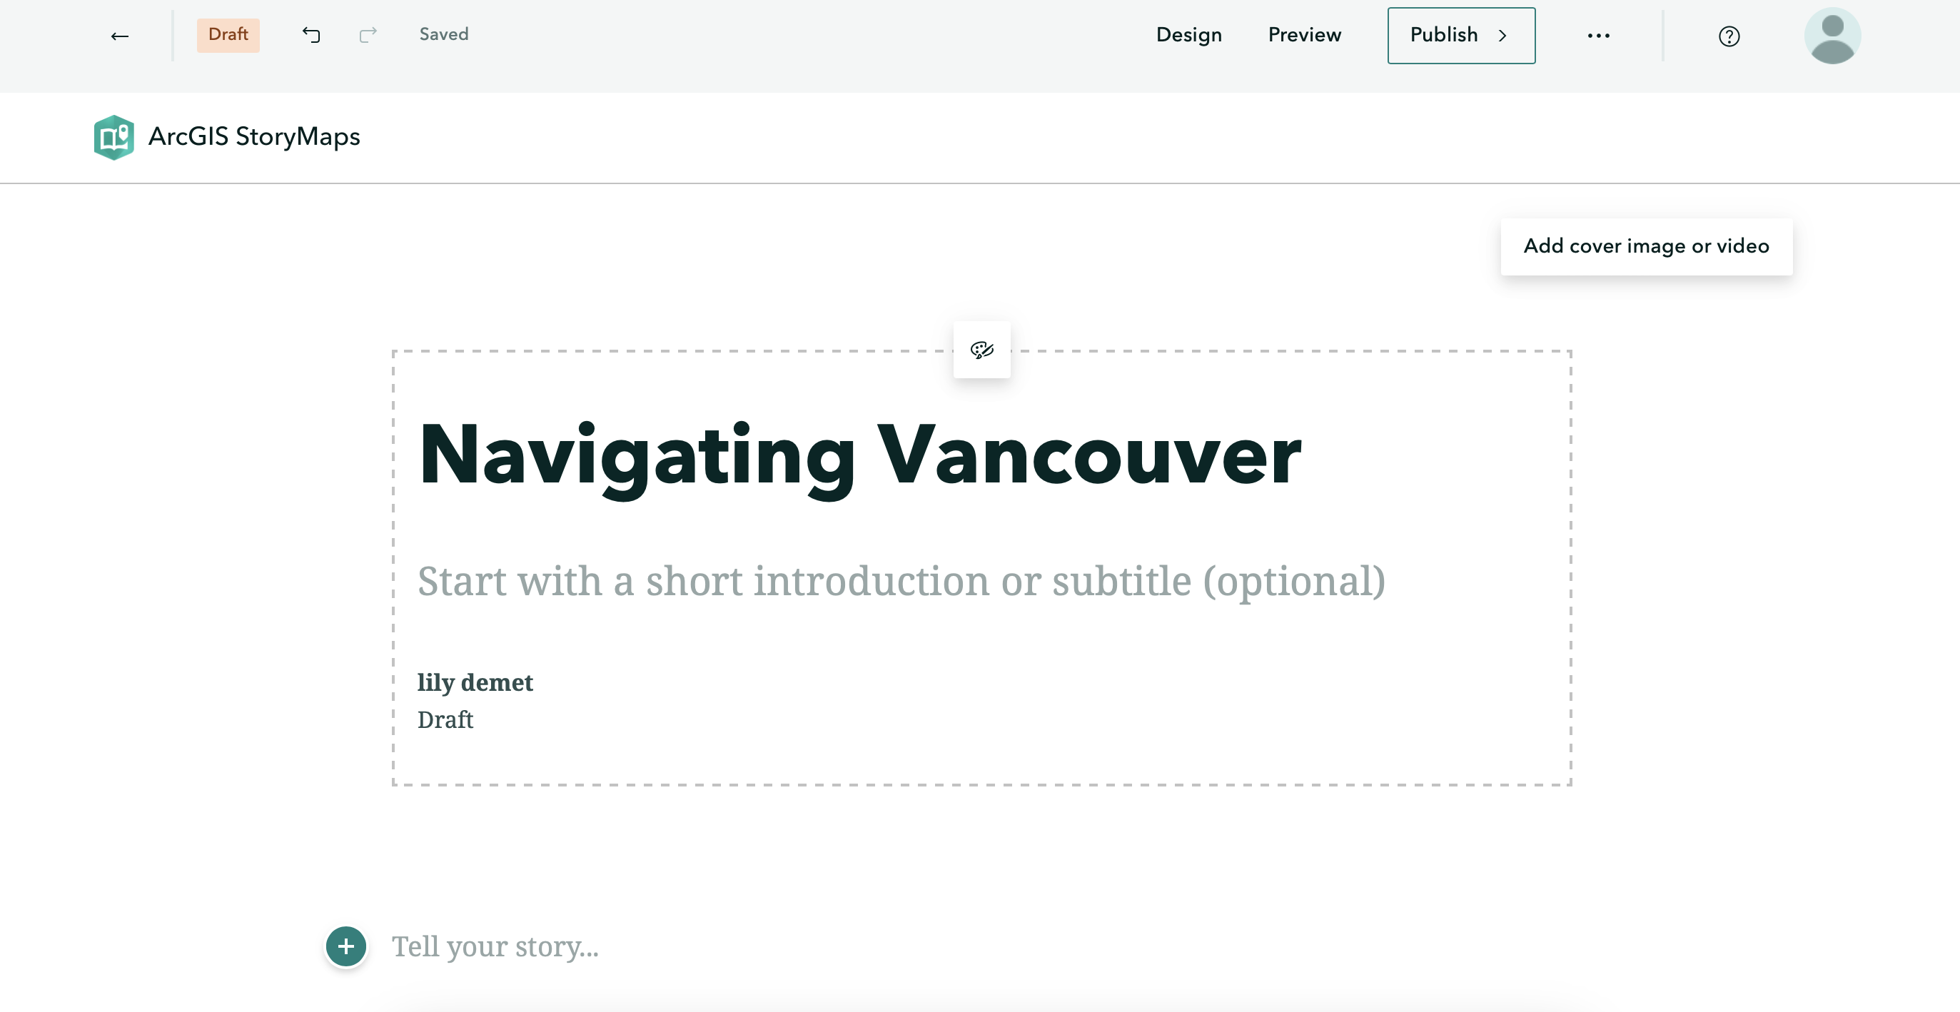The image size is (1960, 1012).
Task: Open cover design palette options
Action: point(981,350)
